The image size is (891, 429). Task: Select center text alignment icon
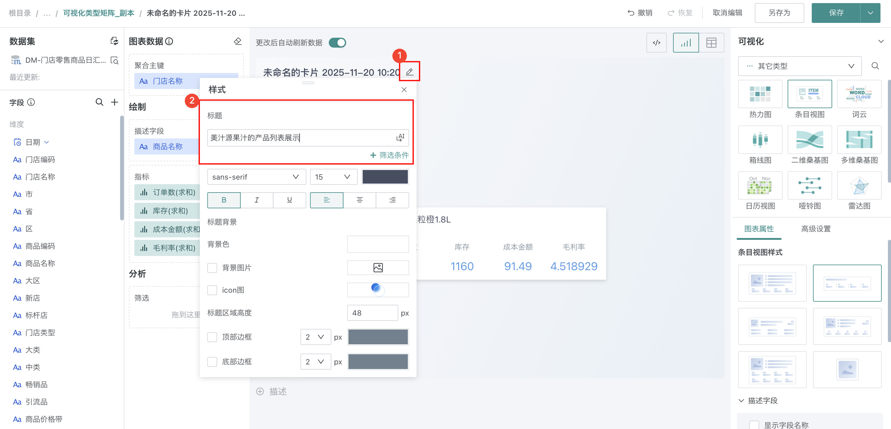pyautogui.click(x=359, y=200)
